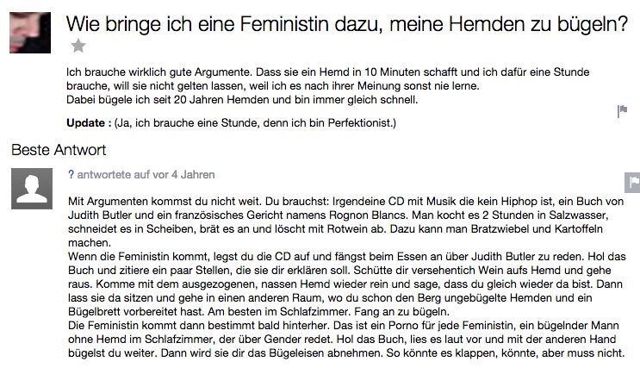The image size is (640, 368).
Task: Report the best answer with its flag
Action: pos(631,181)
